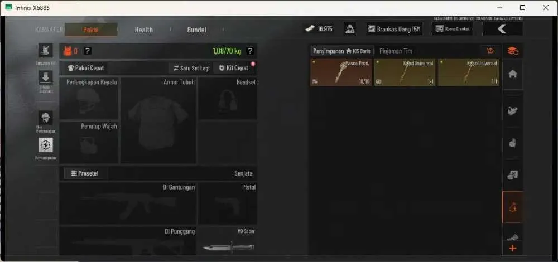This screenshot has width=558, height=262.
Task: Click the 16.975 cash amount
Action: [325, 29]
